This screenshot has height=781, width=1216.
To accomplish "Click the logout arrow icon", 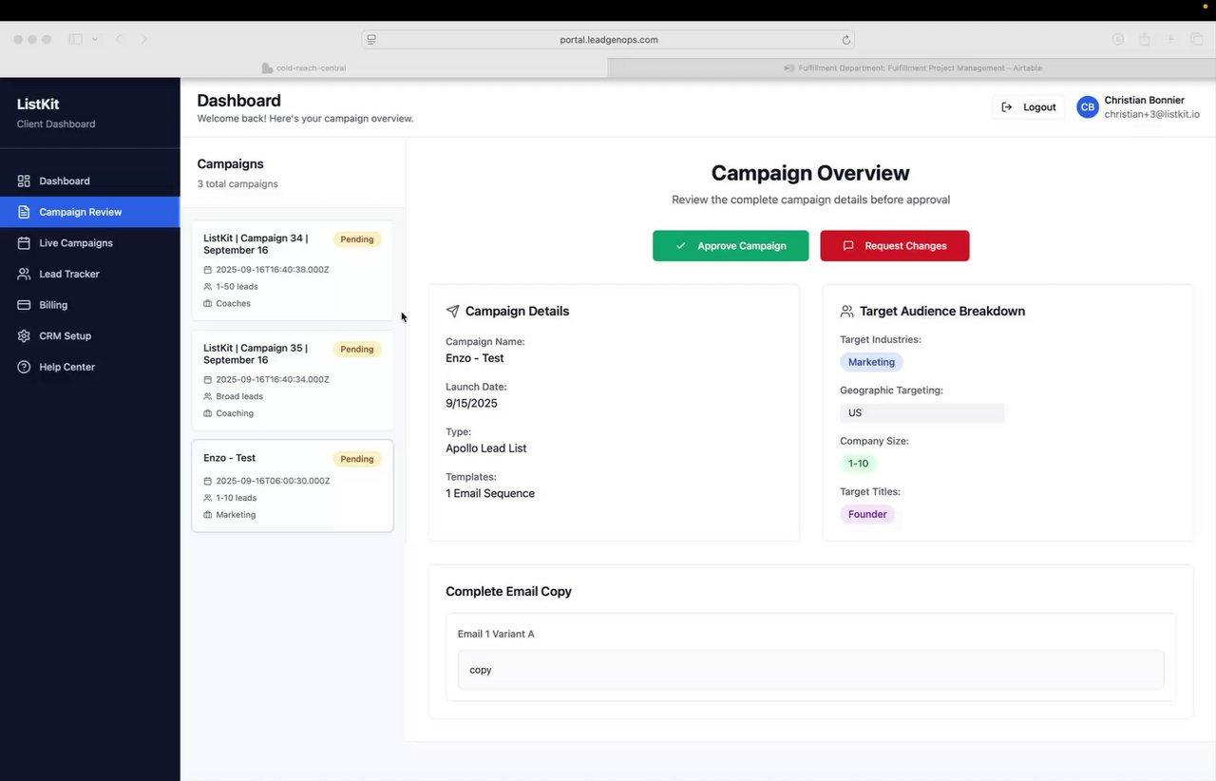I will 1007,107.
